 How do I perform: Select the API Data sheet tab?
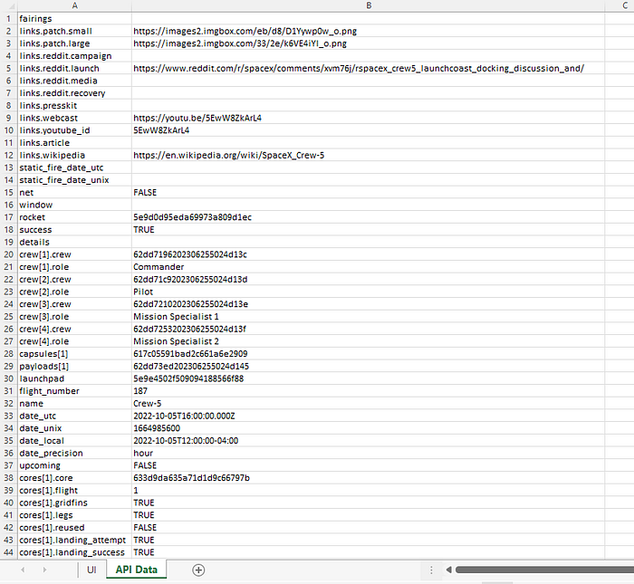pos(136,570)
